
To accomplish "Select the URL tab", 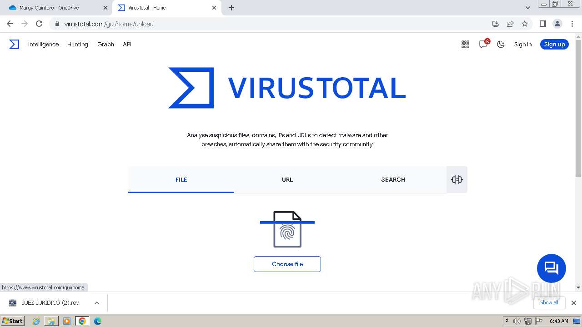I will point(287,179).
